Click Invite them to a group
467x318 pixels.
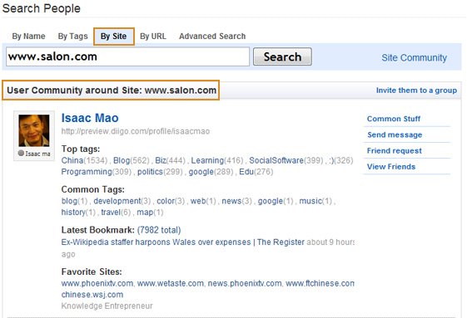tap(416, 91)
